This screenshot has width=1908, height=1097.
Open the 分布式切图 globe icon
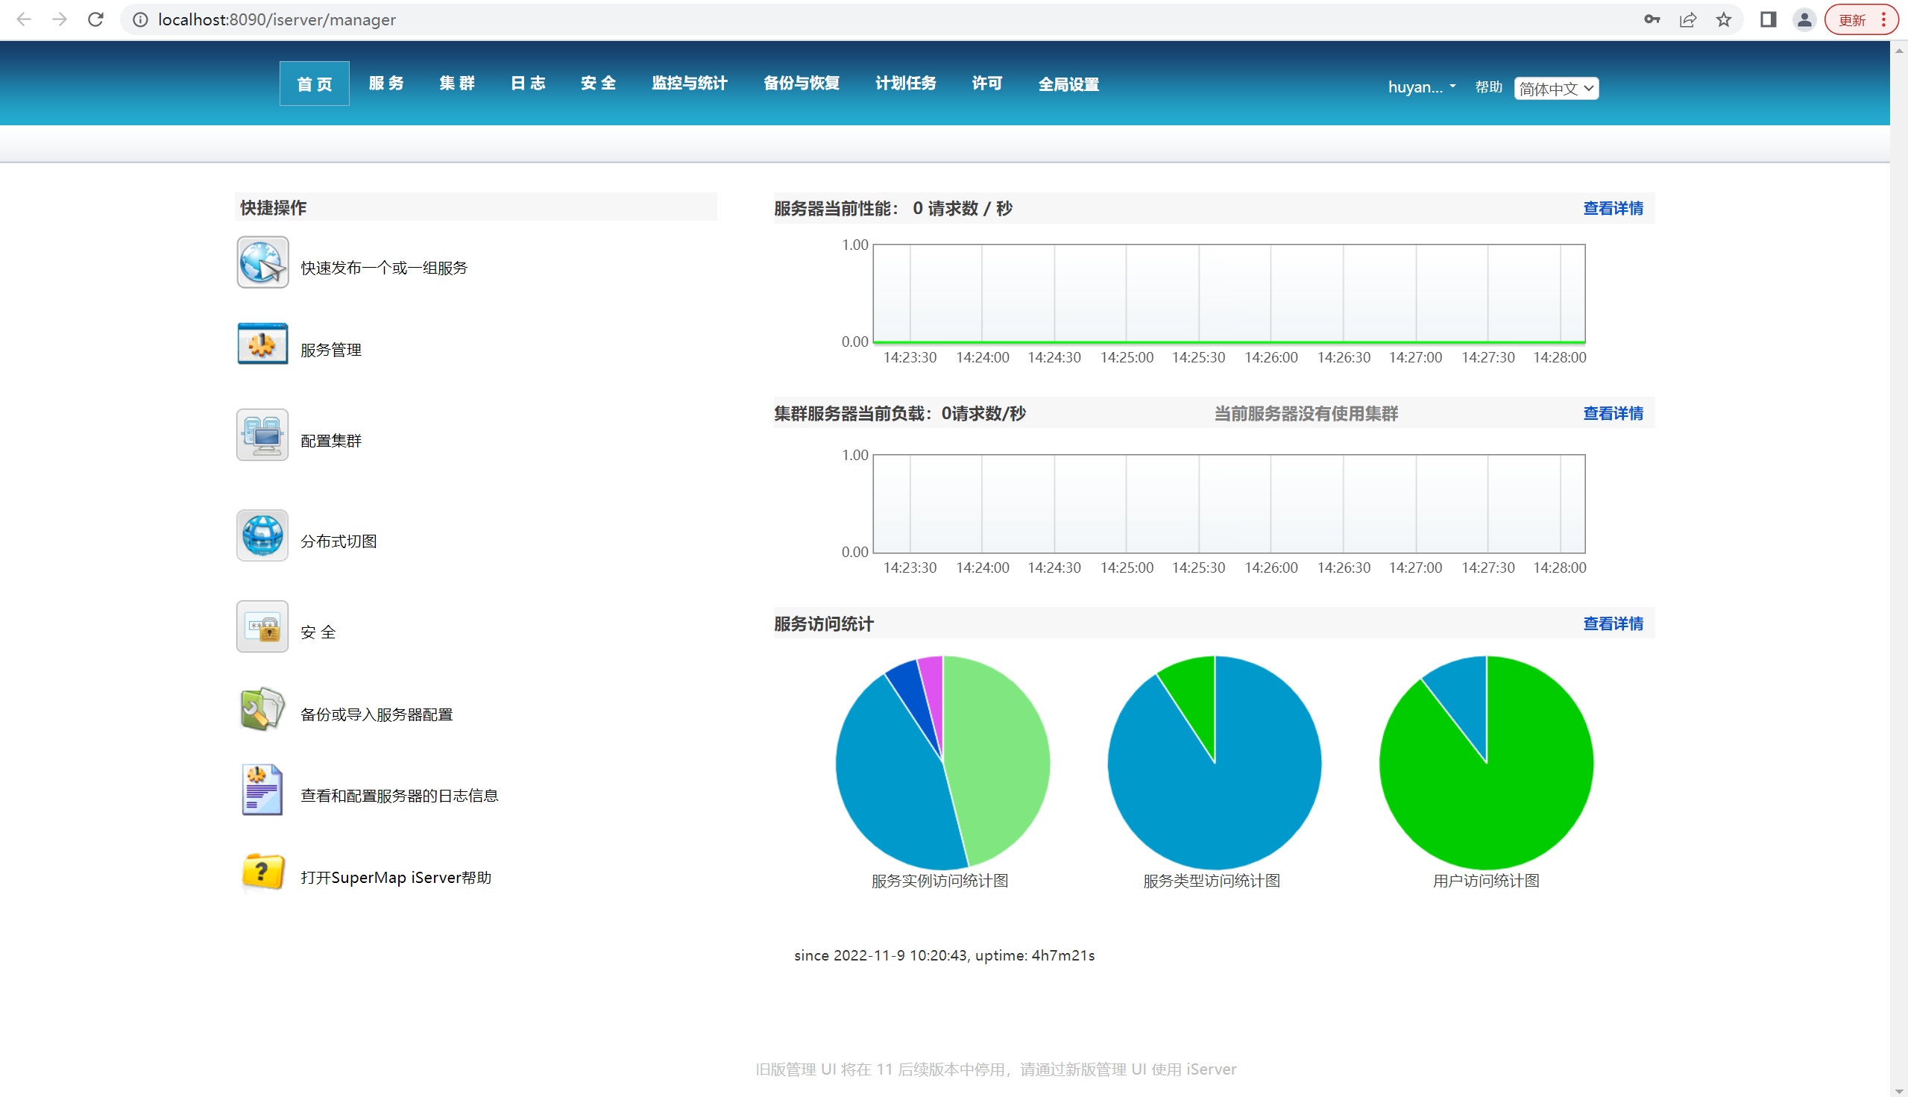pyautogui.click(x=262, y=535)
